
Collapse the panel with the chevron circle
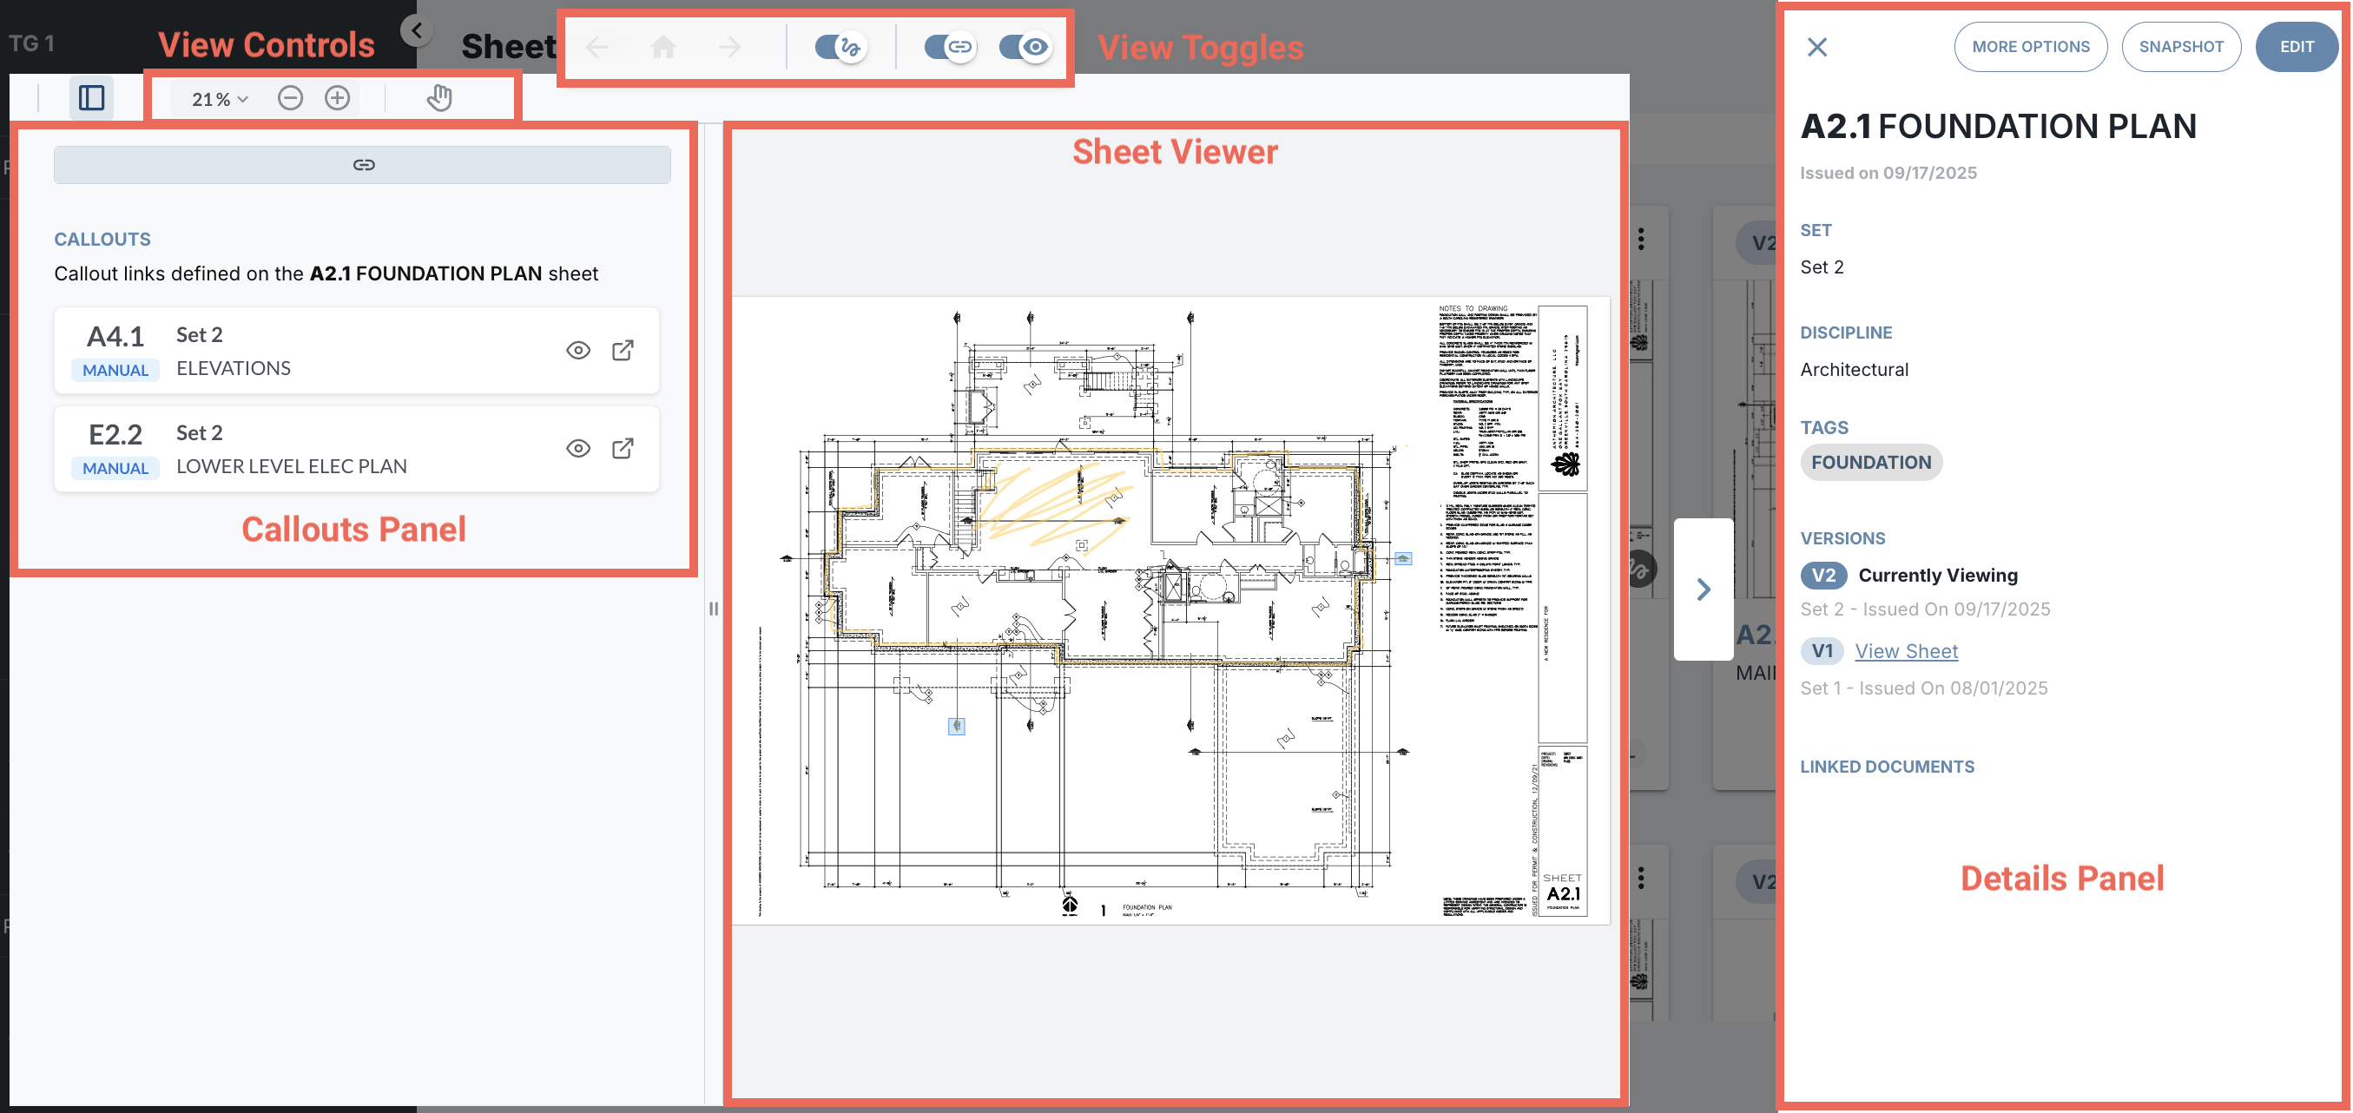point(417,30)
